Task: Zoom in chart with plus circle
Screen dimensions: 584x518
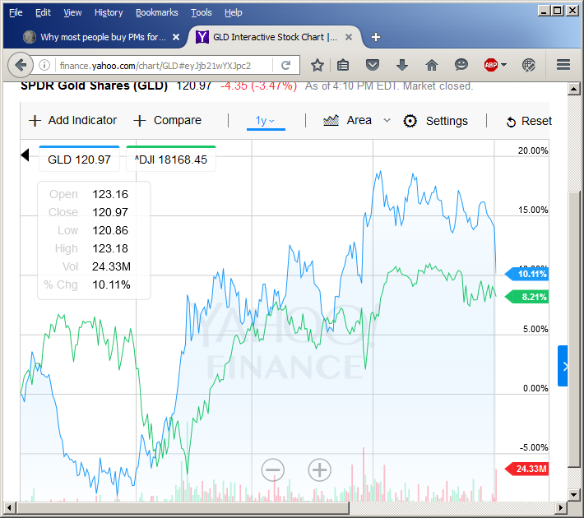Action: (320, 470)
